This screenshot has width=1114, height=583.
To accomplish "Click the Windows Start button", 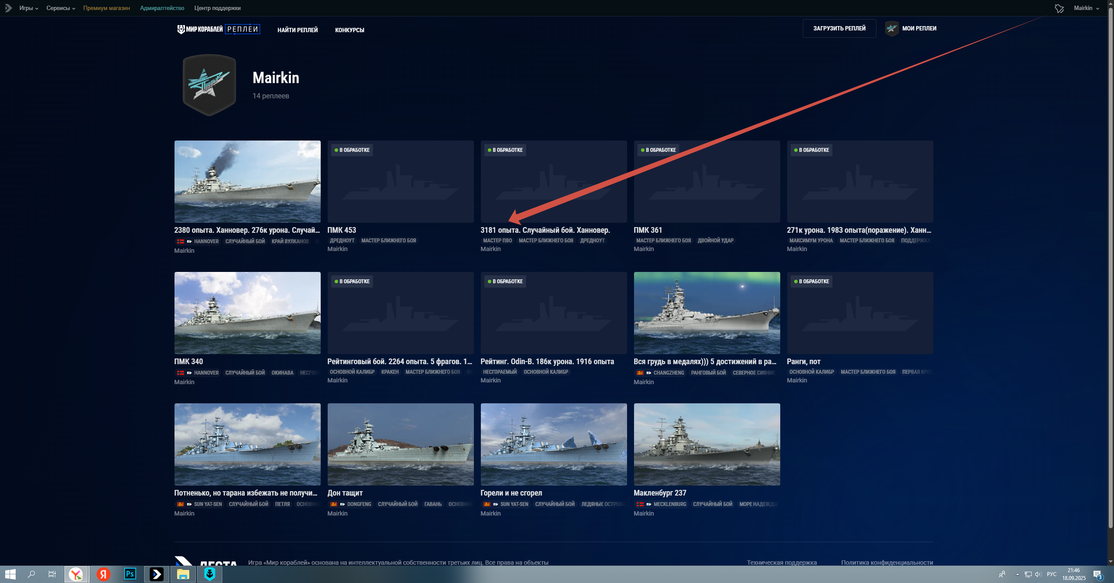I will point(10,574).
